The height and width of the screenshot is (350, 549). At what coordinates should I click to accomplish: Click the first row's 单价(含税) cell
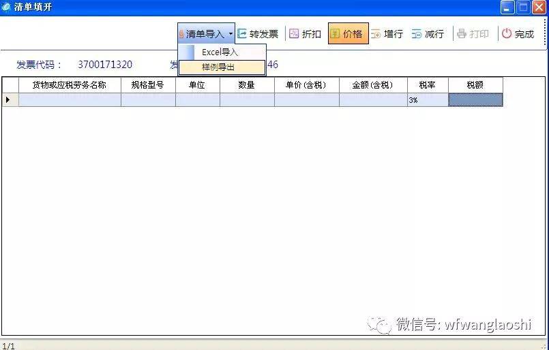click(x=307, y=100)
